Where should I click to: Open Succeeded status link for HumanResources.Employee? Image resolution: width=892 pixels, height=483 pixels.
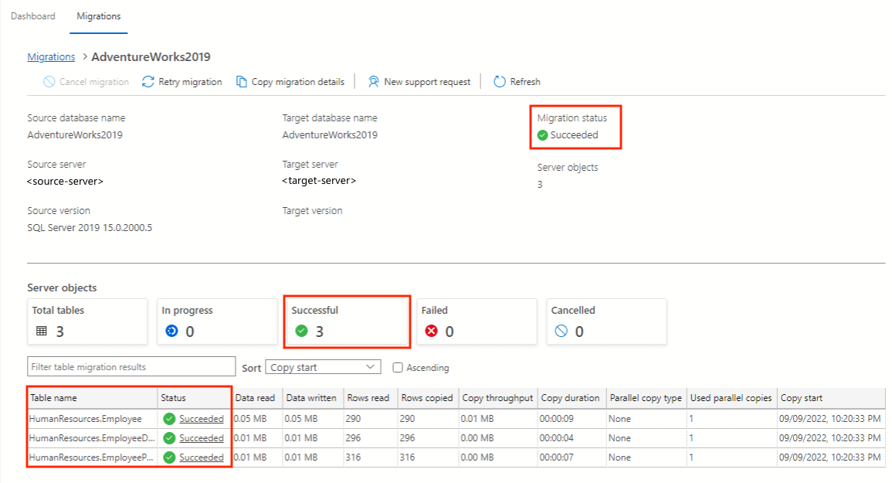(202, 419)
